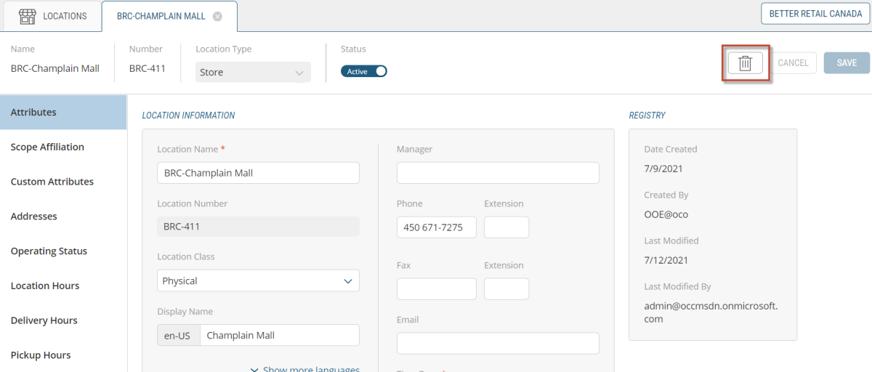The image size is (872, 372).
Task: Click the Save button
Action: pyautogui.click(x=847, y=63)
